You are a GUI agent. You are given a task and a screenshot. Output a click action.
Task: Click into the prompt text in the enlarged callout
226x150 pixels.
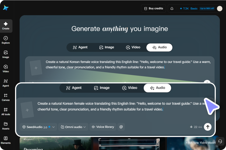click(121, 106)
